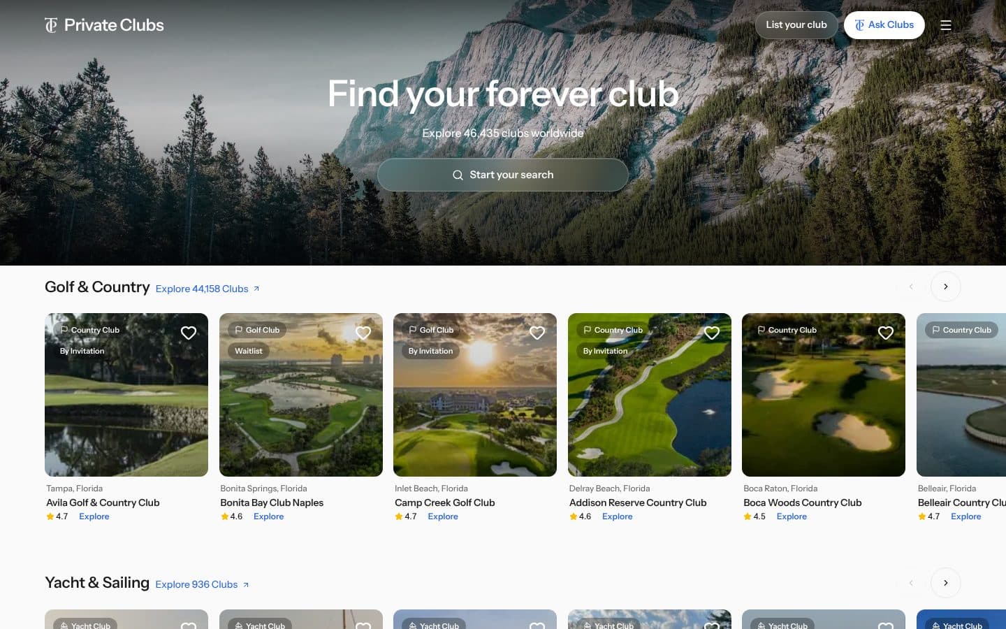Previous arrow for Golf & Country carousel
The height and width of the screenshot is (629, 1006).
(x=911, y=287)
